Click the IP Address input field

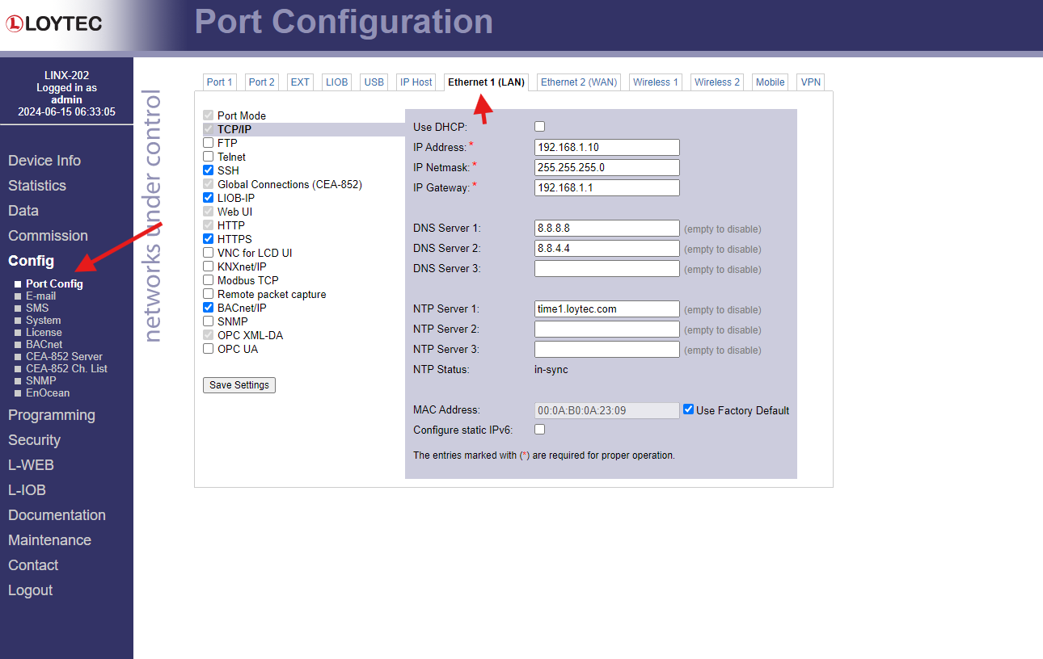[x=606, y=147]
